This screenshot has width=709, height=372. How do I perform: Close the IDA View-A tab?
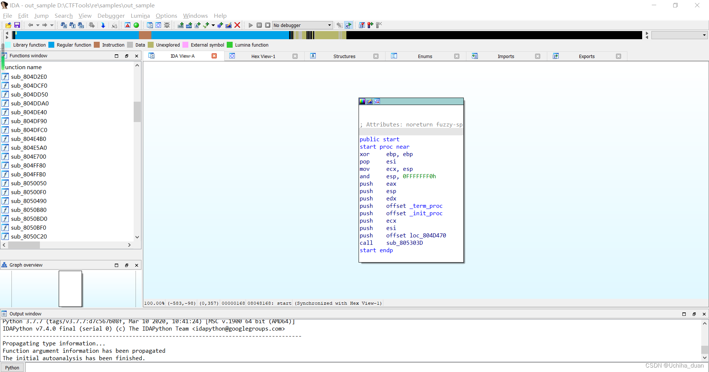[214, 56]
